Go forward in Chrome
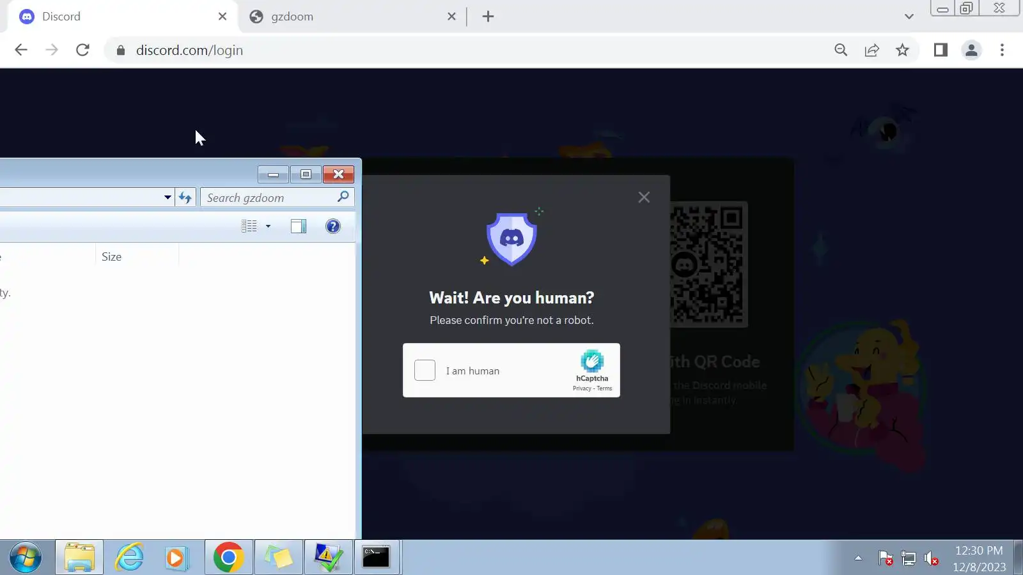 point(52,50)
